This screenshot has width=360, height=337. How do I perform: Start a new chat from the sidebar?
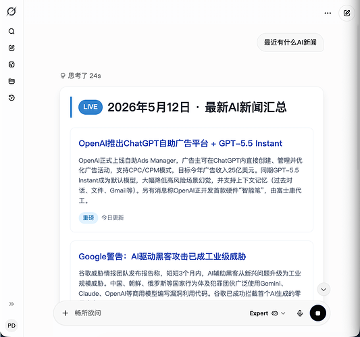coord(11,48)
